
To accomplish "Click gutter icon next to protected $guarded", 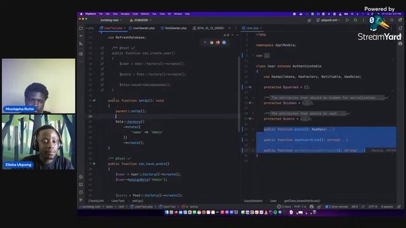I will [x=250, y=87].
